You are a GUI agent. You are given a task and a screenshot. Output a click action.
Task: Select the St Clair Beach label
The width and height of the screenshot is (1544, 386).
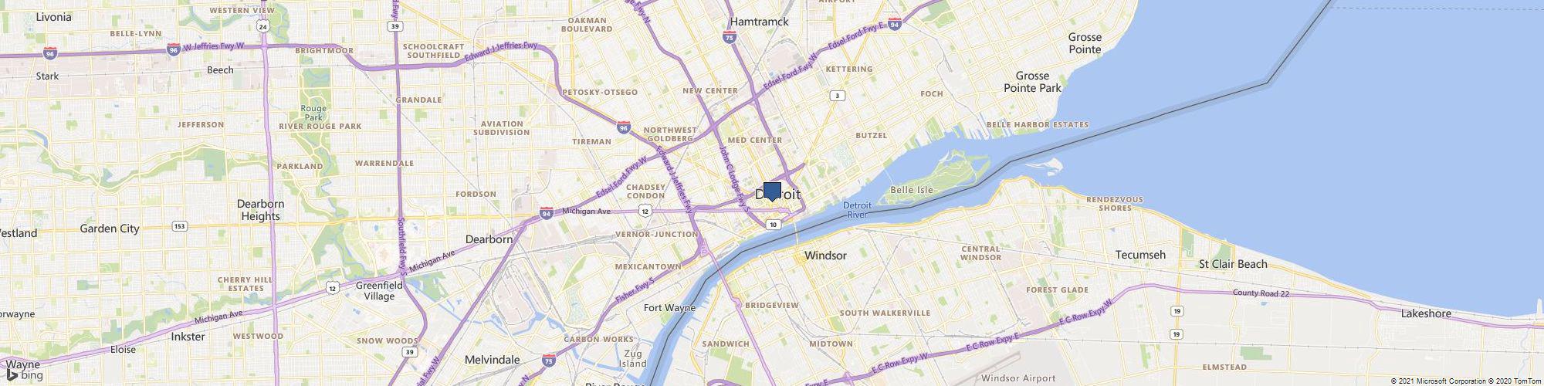(1233, 264)
